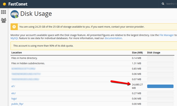Open the logs/ directory link
The width and height of the screenshot is (177, 106).
tap(14, 99)
